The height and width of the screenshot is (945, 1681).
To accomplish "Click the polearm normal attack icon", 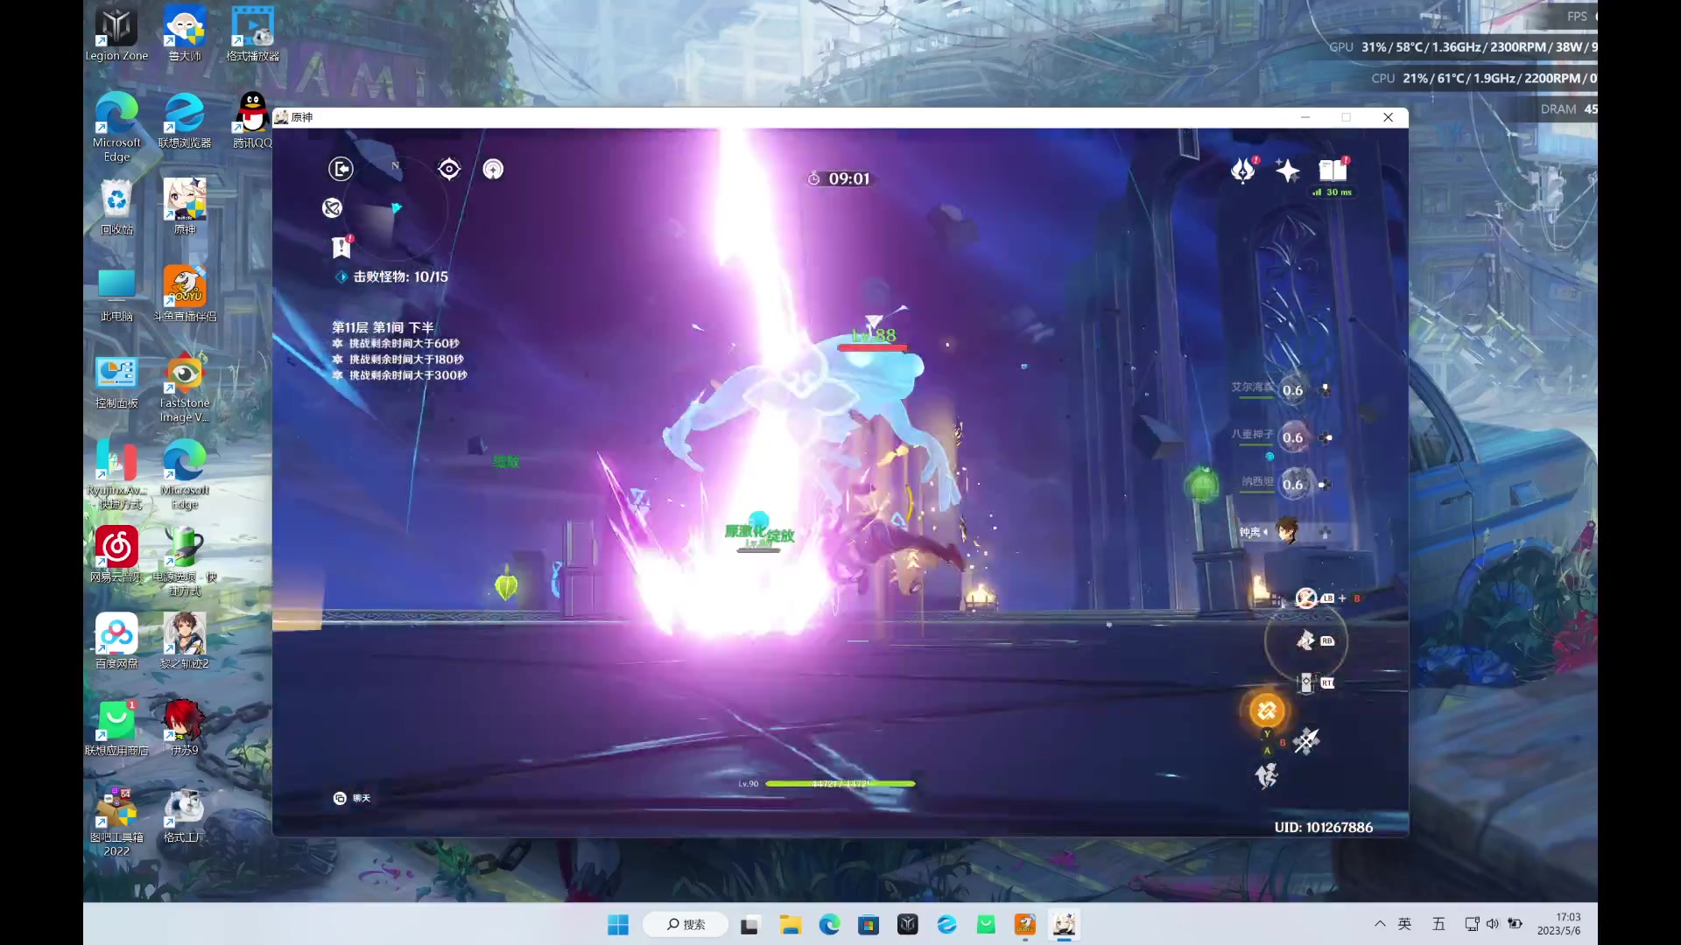I will pos(1306,741).
